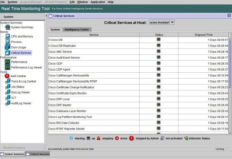232x159 pixels.
Task: Click status icon for A Cisco DB
Action: pyautogui.click(x=159, y=40)
